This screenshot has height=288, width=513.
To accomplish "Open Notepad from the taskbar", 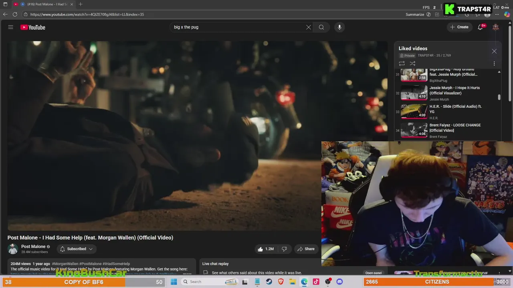I will click(x=257, y=282).
